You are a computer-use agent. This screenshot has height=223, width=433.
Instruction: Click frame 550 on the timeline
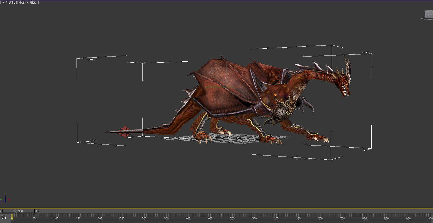(254, 218)
